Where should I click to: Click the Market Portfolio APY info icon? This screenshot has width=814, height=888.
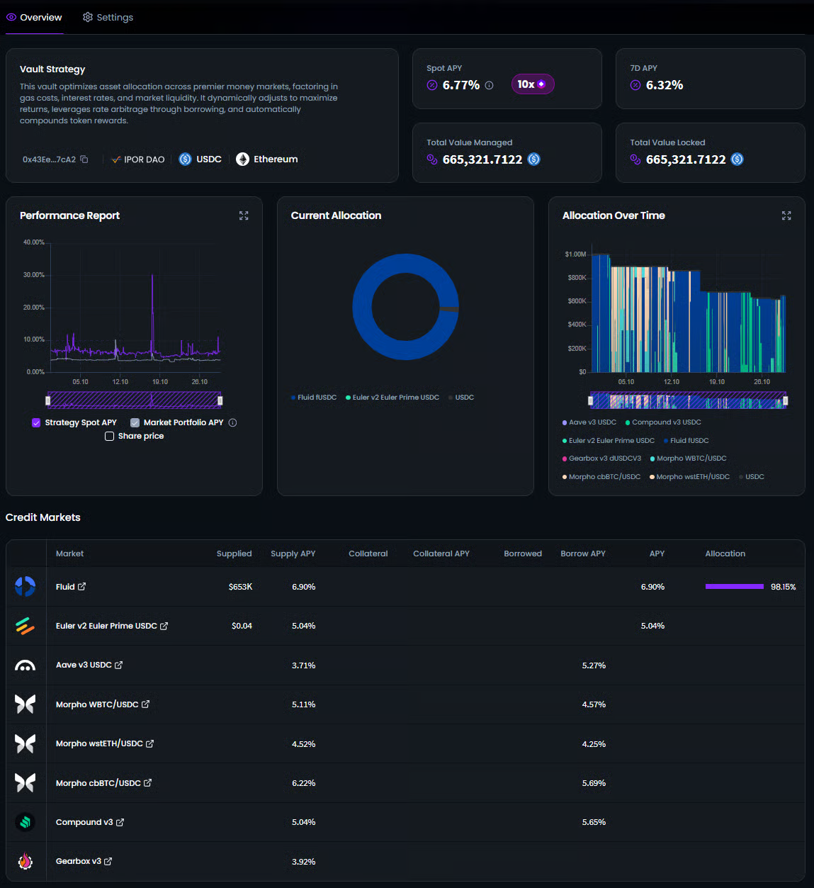233,423
